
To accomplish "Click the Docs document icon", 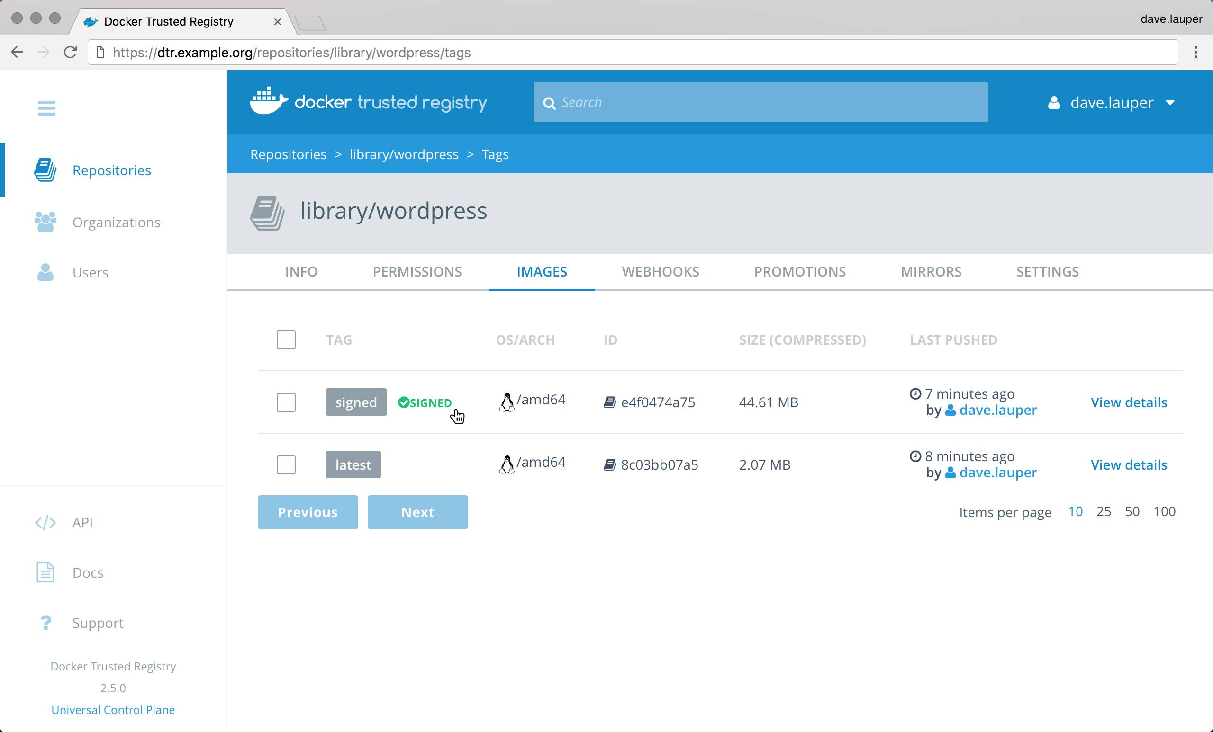I will pyautogui.click(x=45, y=572).
